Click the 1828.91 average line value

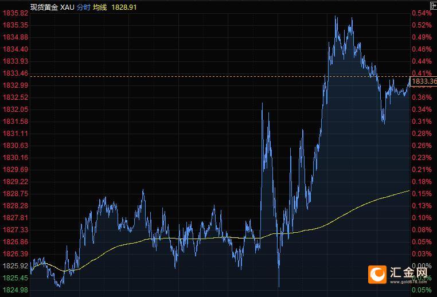124,7
